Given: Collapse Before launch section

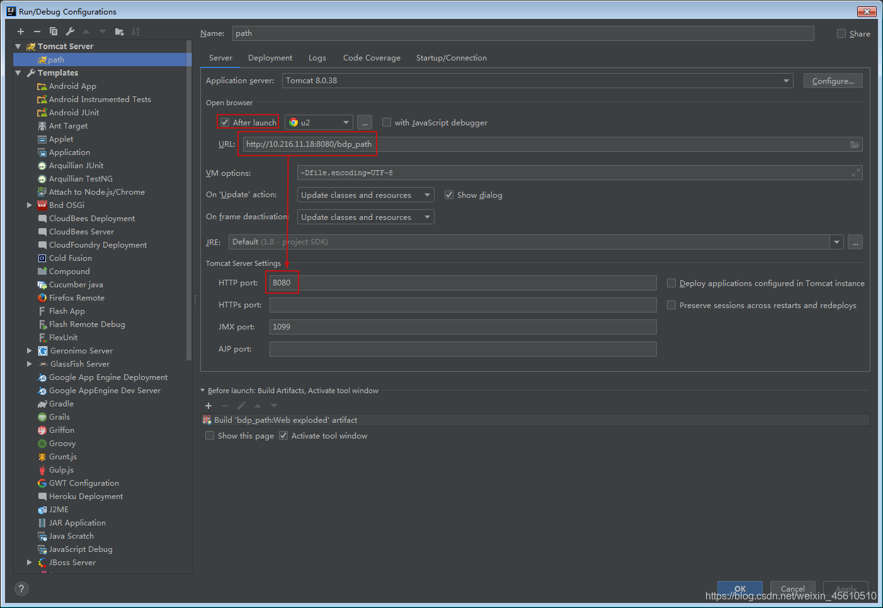Looking at the screenshot, I should [x=203, y=391].
